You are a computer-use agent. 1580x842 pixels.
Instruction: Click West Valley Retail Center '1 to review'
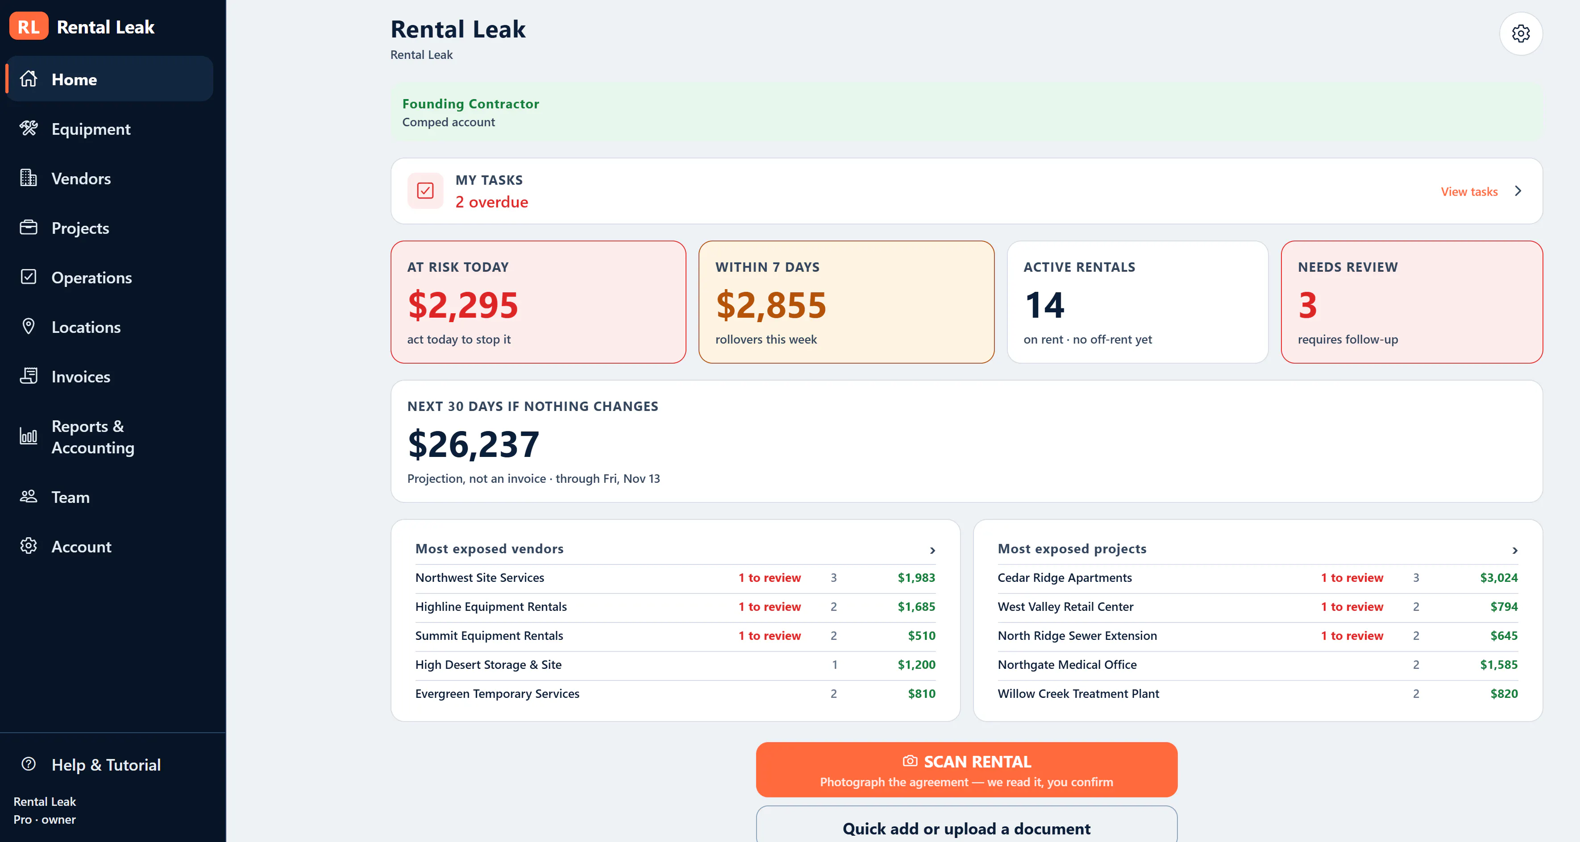1352,606
